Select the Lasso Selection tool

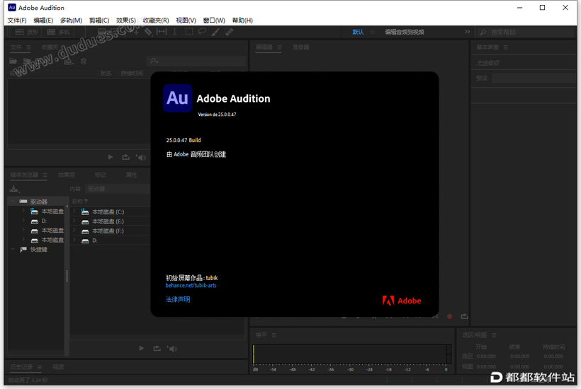[x=203, y=32]
